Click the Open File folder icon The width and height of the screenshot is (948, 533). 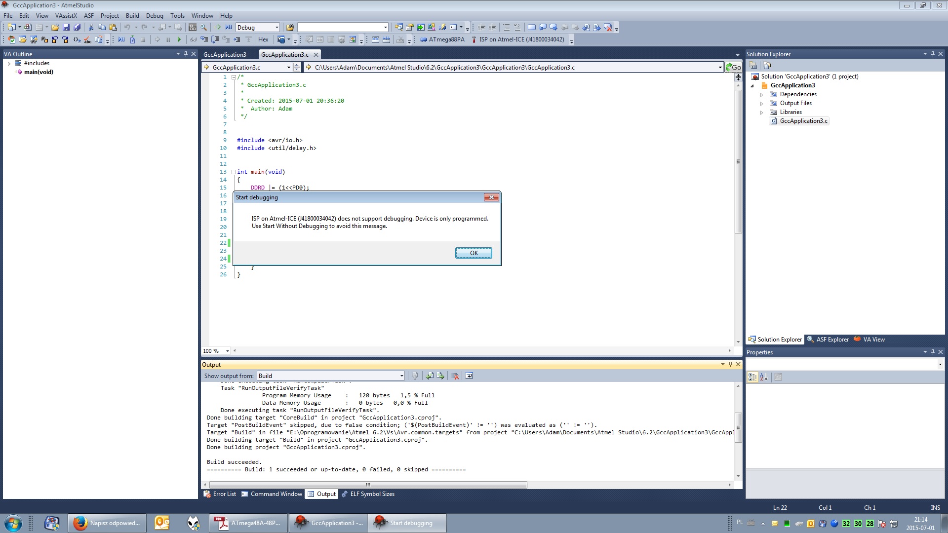tap(55, 28)
